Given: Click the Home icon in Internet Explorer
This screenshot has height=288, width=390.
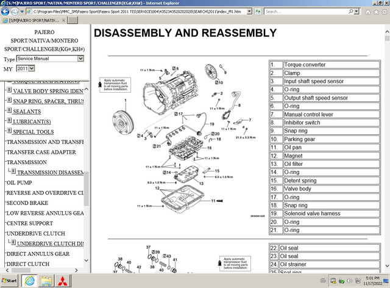Looking at the screenshot, I should [367, 12].
